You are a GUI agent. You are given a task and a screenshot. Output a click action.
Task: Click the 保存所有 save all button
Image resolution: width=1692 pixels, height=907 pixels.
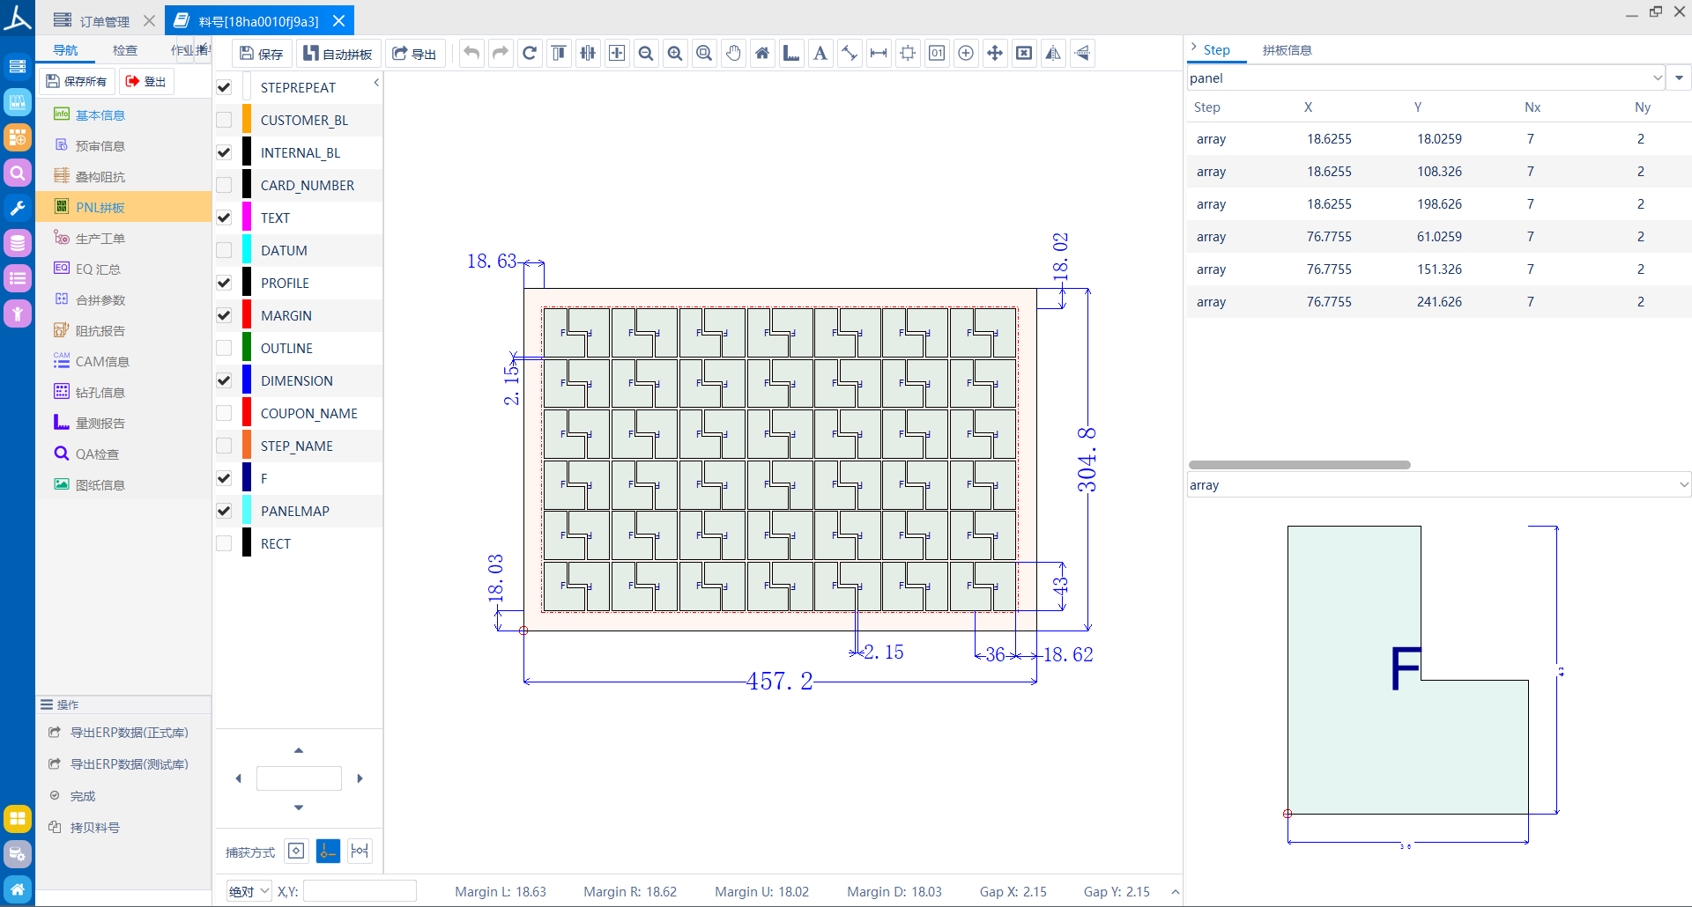click(x=77, y=81)
